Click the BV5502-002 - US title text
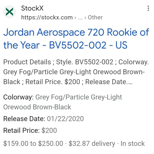 (88, 45)
